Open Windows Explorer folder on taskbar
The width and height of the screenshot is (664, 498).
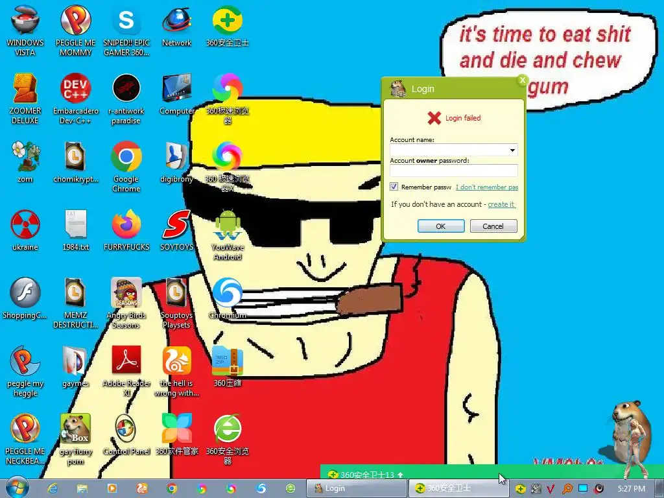click(x=82, y=488)
